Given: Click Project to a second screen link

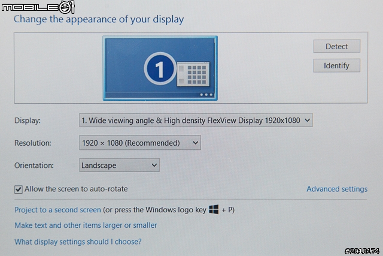Looking at the screenshot, I should click(x=57, y=210).
